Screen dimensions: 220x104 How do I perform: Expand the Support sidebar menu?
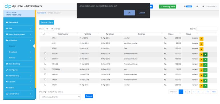point(19,82)
